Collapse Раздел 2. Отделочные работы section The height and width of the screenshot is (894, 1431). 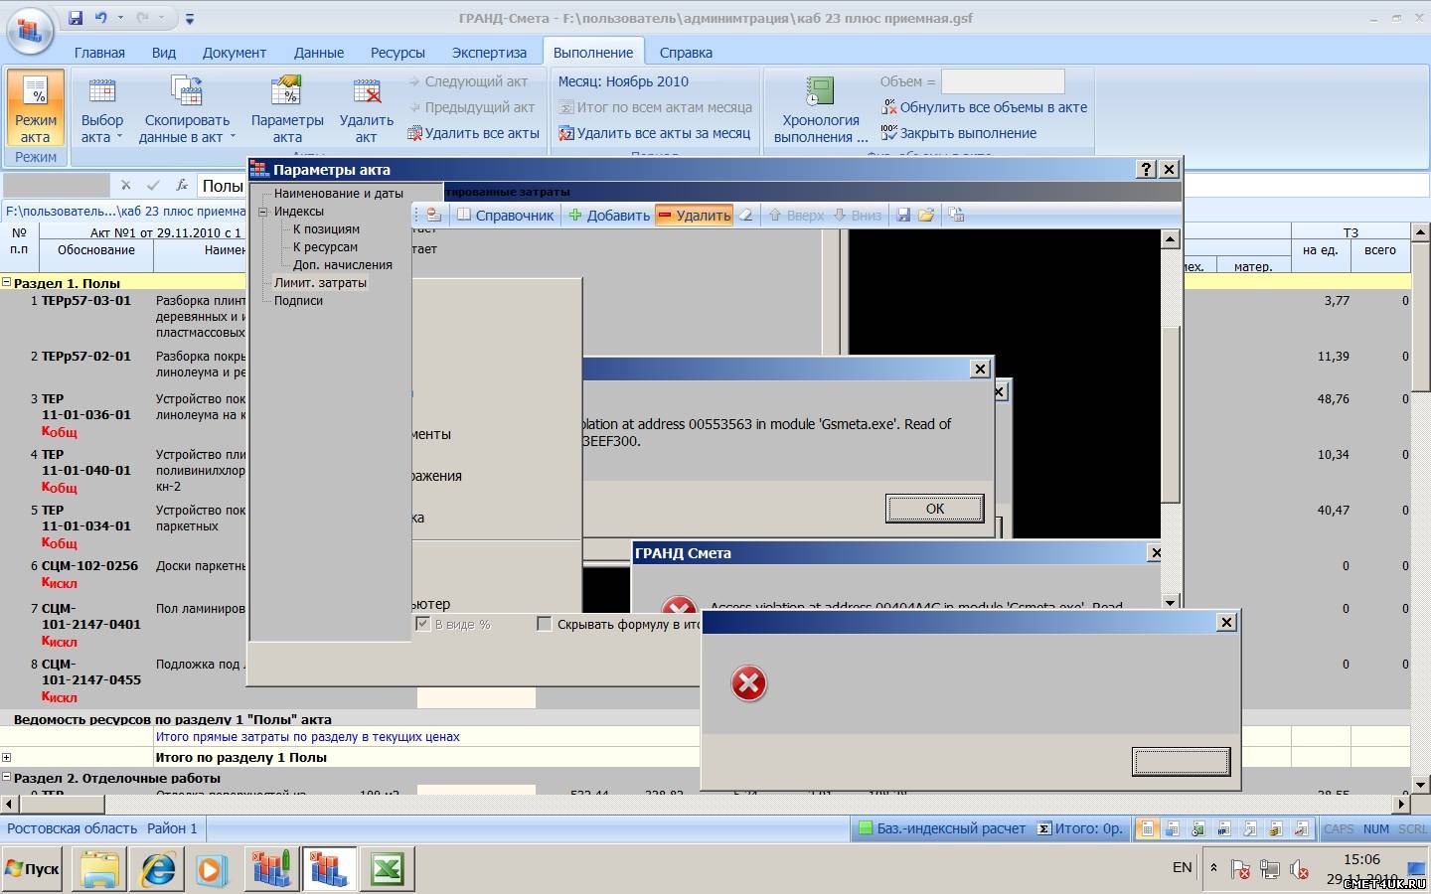(6, 778)
